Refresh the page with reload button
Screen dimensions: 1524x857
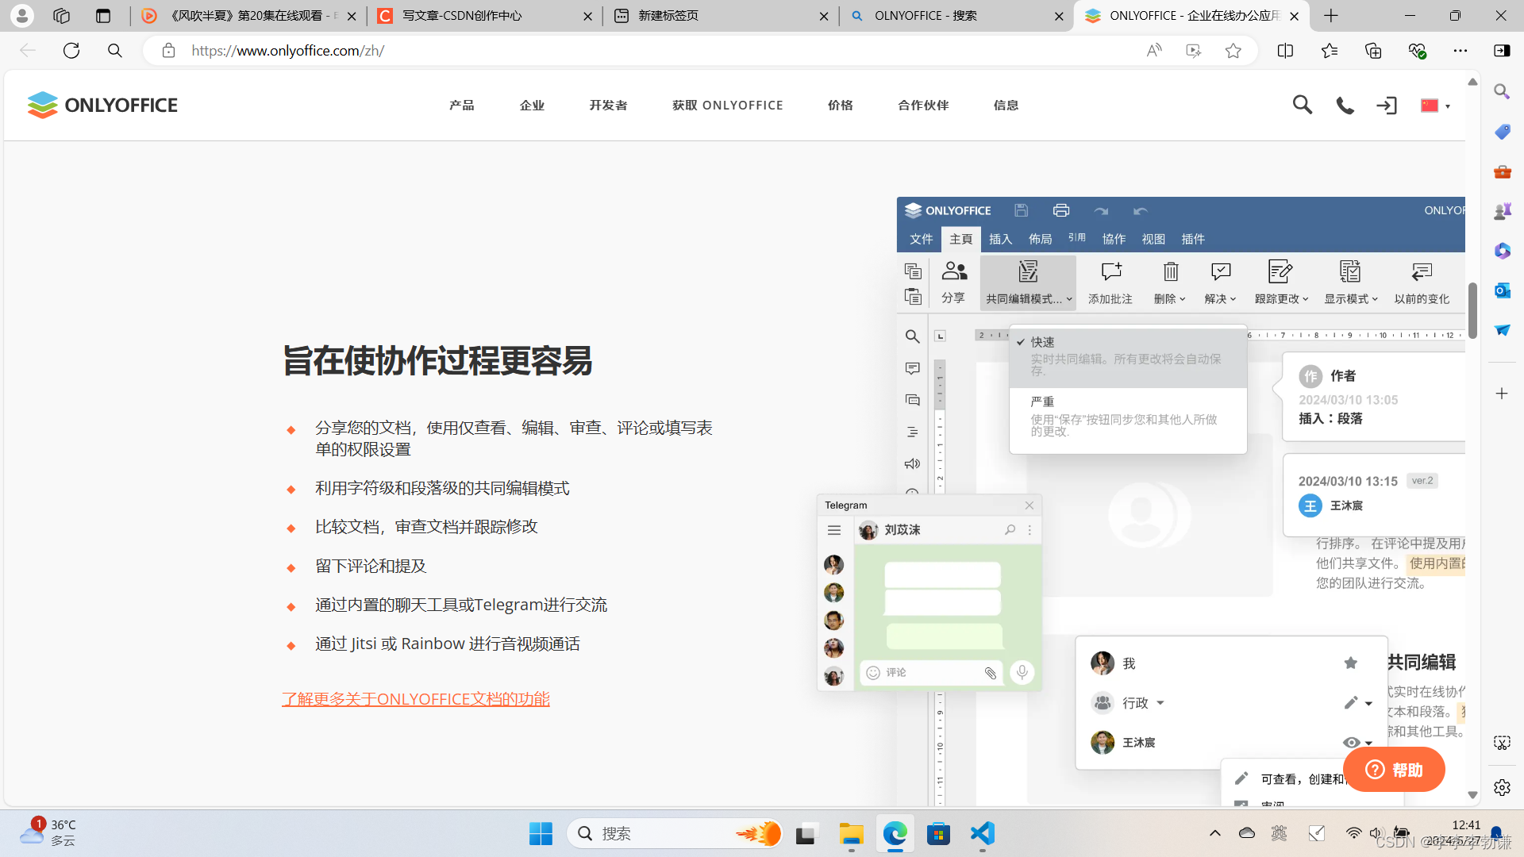71,51
